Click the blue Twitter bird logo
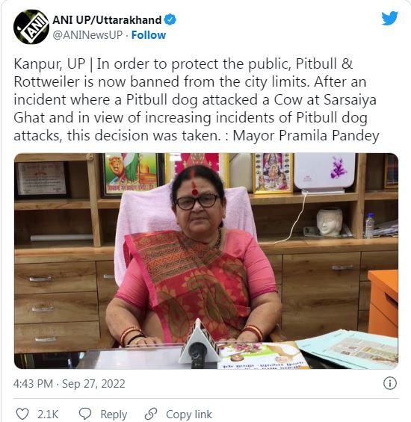This screenshot has height=422, width=411. 389,19
